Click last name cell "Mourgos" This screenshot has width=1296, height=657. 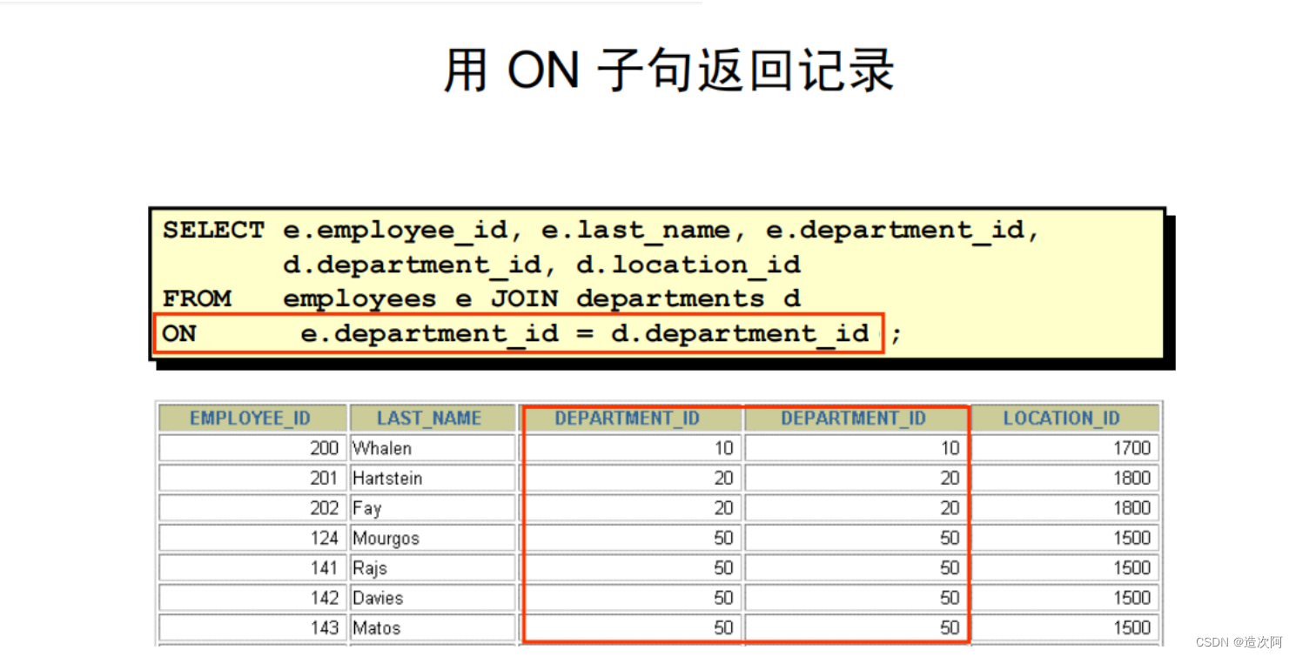(433, 538)
